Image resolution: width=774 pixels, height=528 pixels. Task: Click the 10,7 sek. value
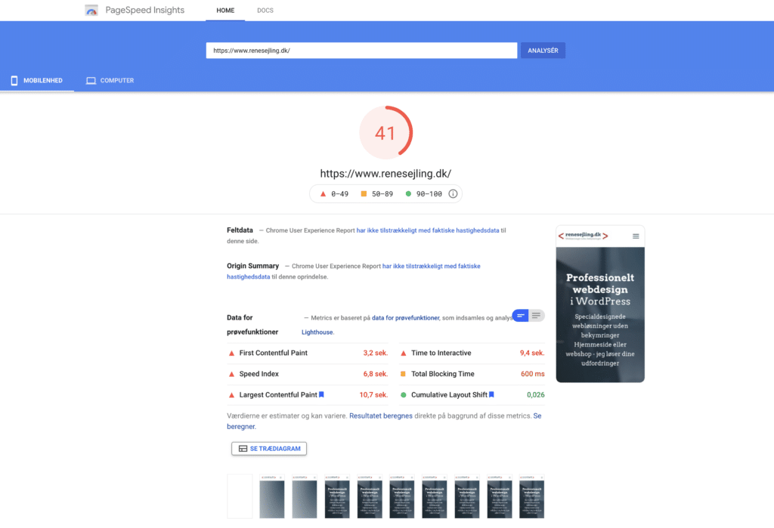point(373,395)
